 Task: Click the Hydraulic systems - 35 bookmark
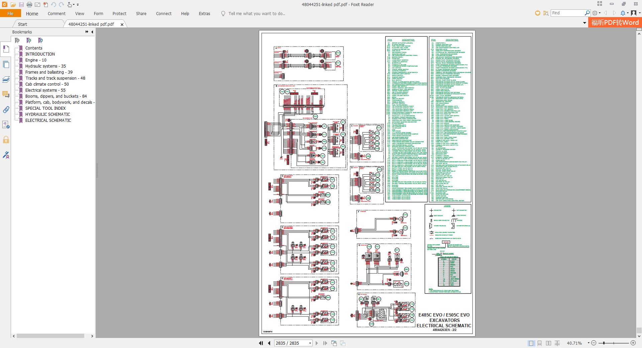(45, 66)
